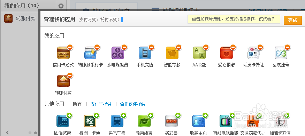305x136 pixels.
Task: Click the orange 完成 button
Action: point(292,20)
